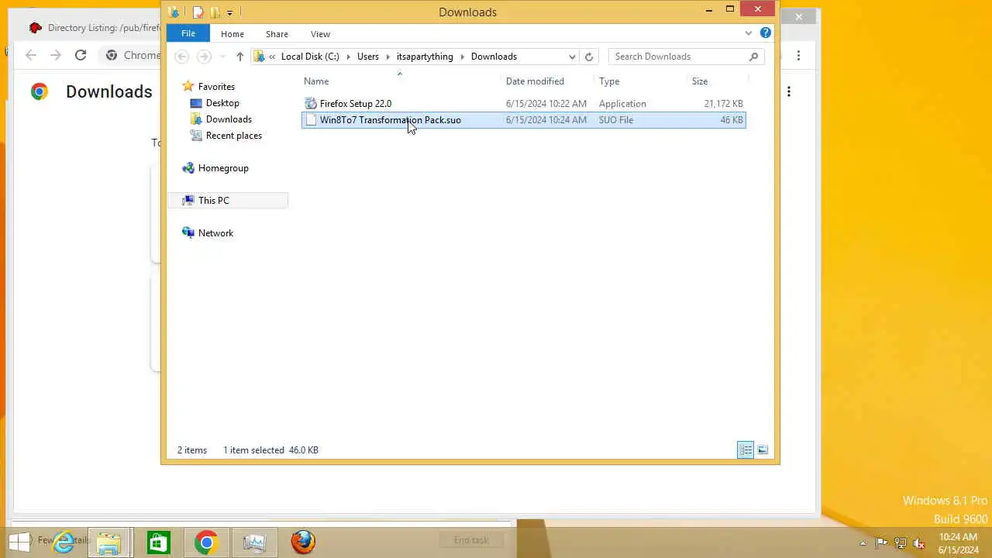
Task: Click the search magnifier icon
Action: point(753,57)
